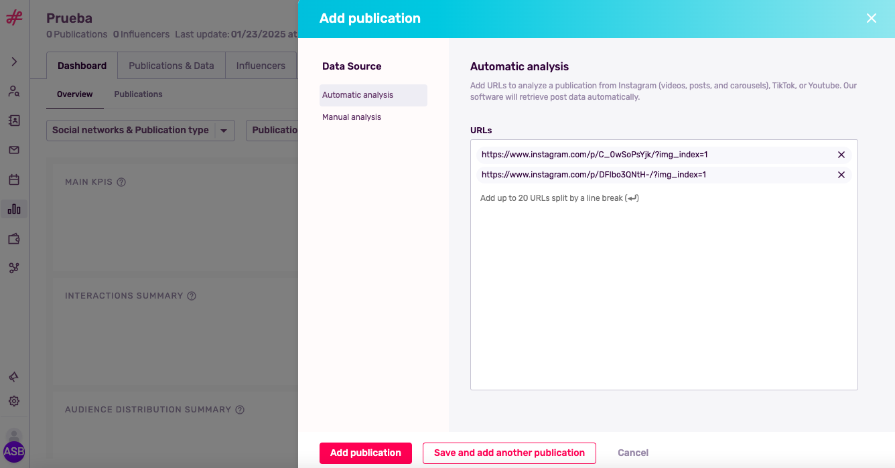Click the second Instagram URL chip text
The width and height of the screenshot is (895, 468).
(594, 175)
